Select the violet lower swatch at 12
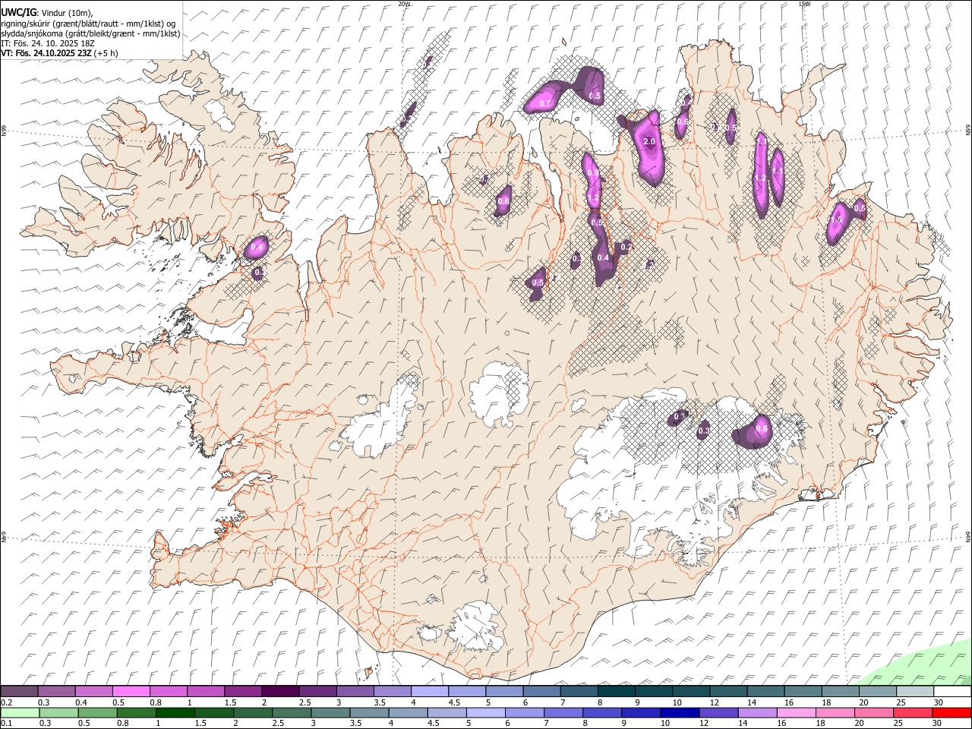The height and width of the screenshot is (729, 972). pyautogui.click(x=718, y=712)
